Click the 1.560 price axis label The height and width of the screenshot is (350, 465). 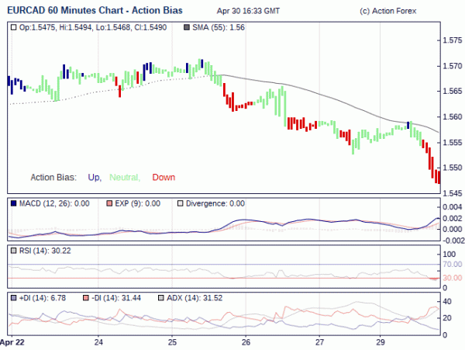pyautogui.click(x=453, y=116)
